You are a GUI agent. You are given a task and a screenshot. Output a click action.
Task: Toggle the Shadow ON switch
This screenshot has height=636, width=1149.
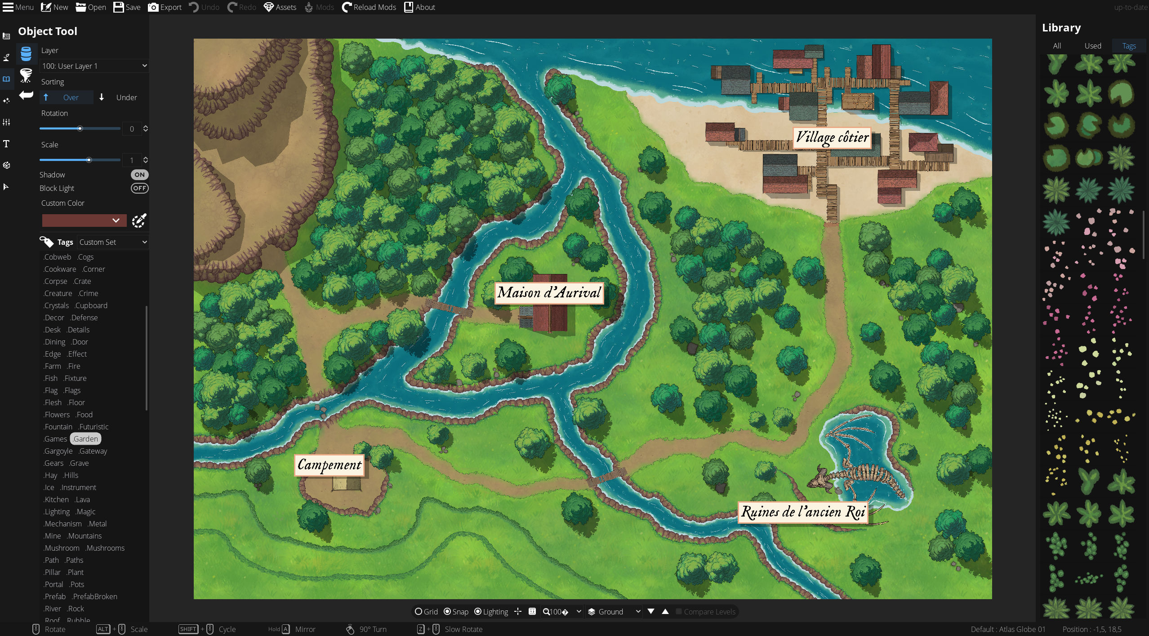139,175
